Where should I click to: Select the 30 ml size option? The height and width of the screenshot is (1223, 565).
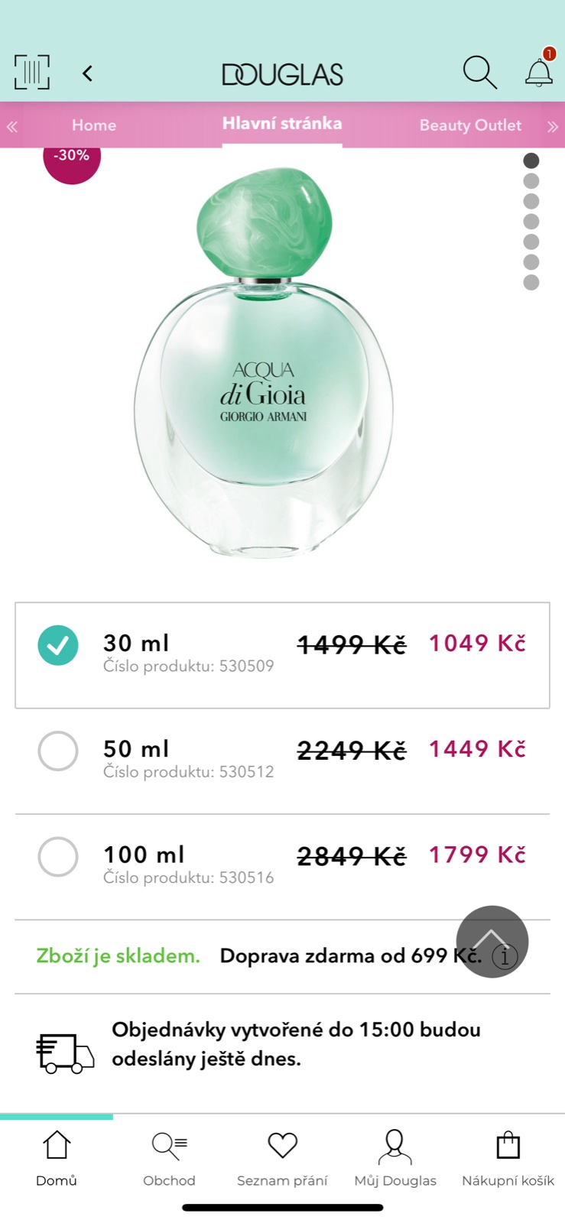58,645
